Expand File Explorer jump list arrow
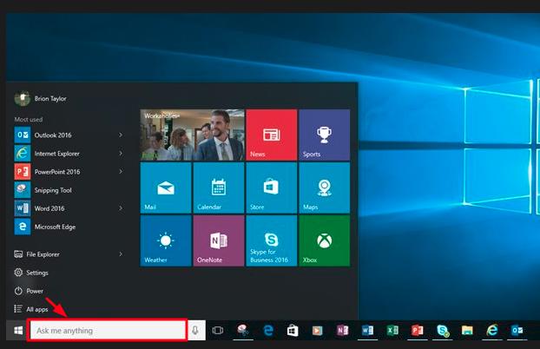Viewport: 540px width, 349px height. point(121,254)
